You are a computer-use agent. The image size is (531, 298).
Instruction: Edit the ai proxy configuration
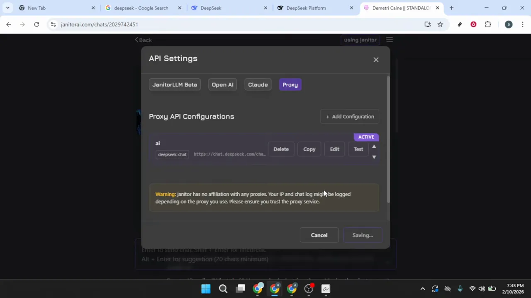334,149
